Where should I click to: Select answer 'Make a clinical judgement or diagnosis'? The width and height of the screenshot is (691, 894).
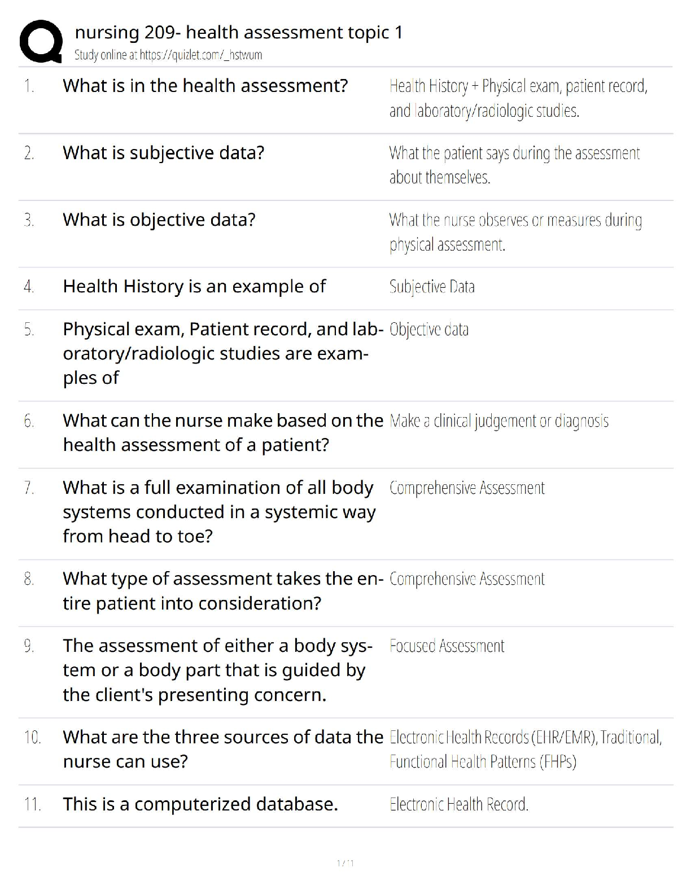click(499, 421)
